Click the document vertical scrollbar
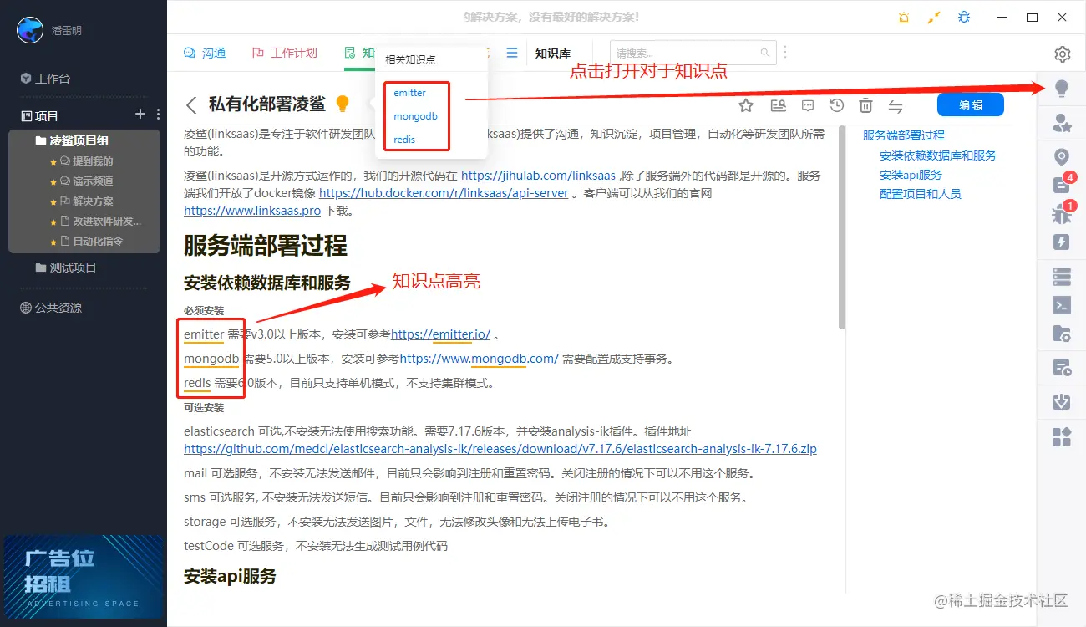This screenshot has width=1086, height=627. [842, 227]
